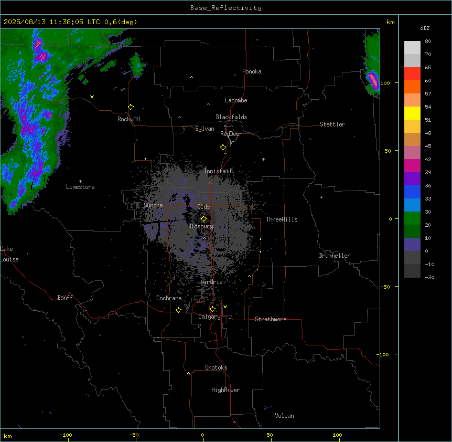Select the blue 36 dBZ legend swatch
This screenshot has width=452, height=442.
[412, 192]
